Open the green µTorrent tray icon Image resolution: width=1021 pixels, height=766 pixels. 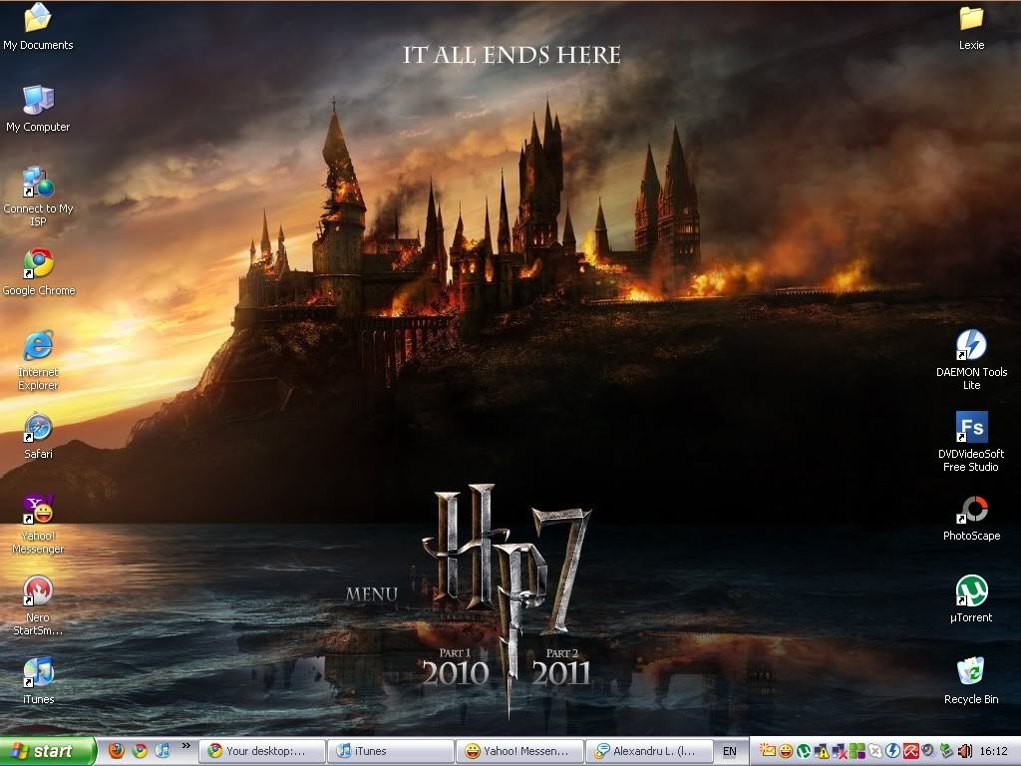click(x=804, y=751)
